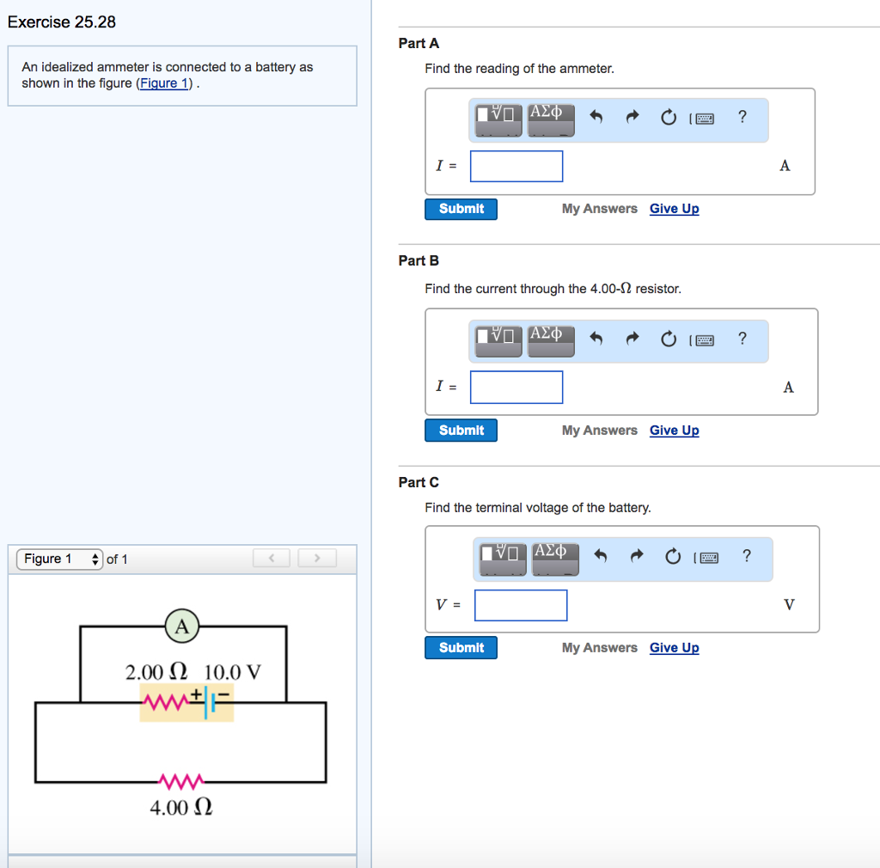
Task: Click the undo arrow in Part A toolbar
Action: pyautogui.click(x=596, y=117)
